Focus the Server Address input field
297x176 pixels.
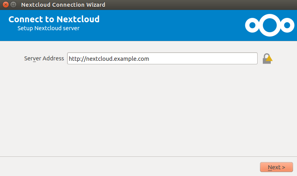pos(162,58)
